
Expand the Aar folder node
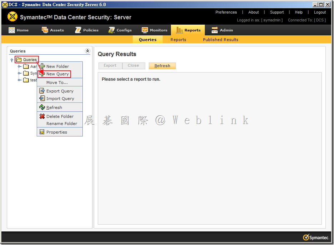(x=19, y=66)
